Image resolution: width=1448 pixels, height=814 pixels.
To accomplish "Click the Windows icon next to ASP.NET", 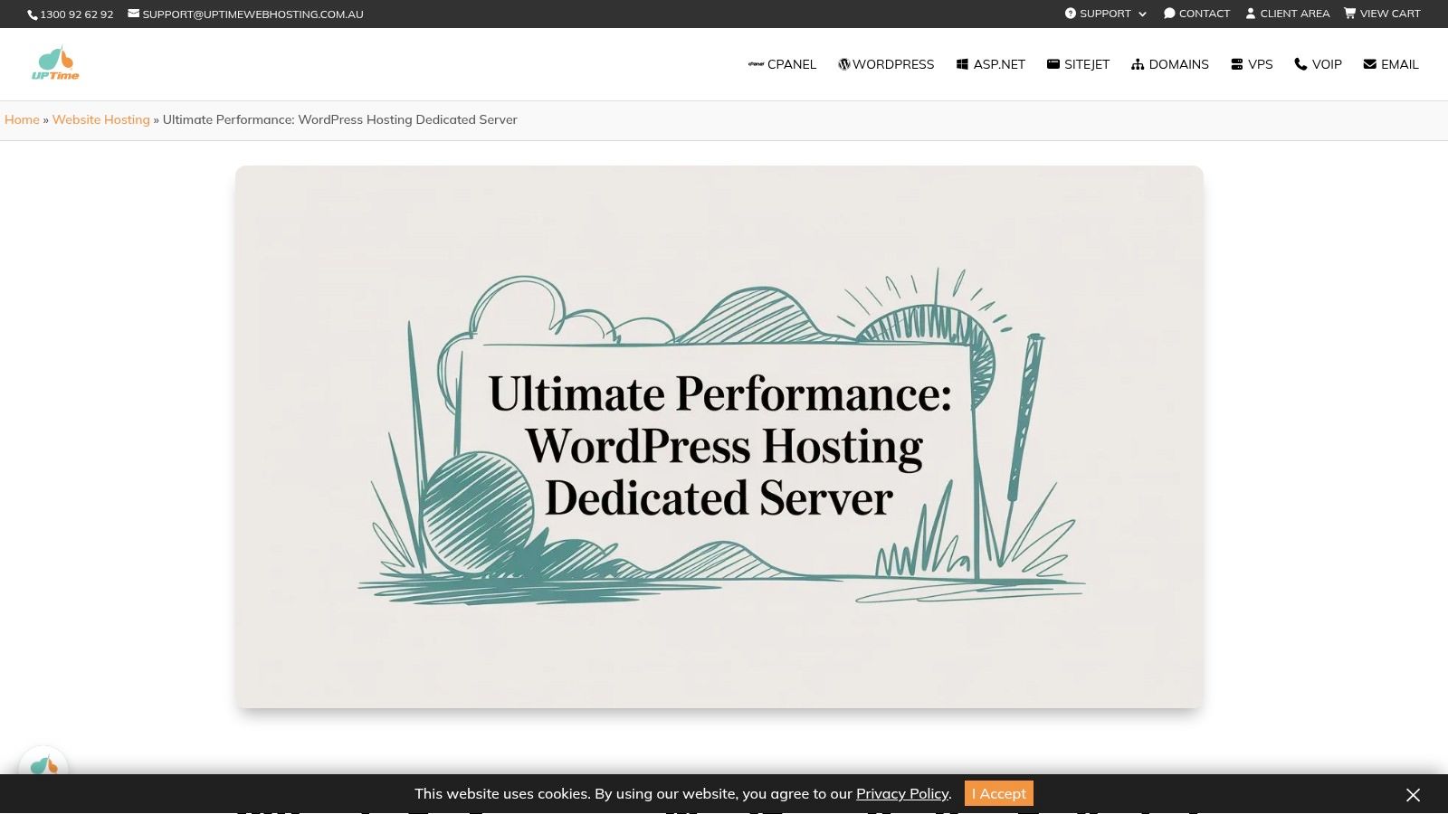I will pyautogui.click(x=962, y=64).
